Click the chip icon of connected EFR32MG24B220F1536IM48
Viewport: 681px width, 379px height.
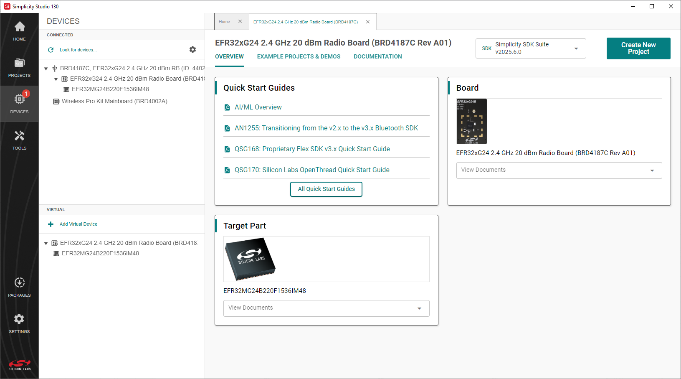[66, 89]
